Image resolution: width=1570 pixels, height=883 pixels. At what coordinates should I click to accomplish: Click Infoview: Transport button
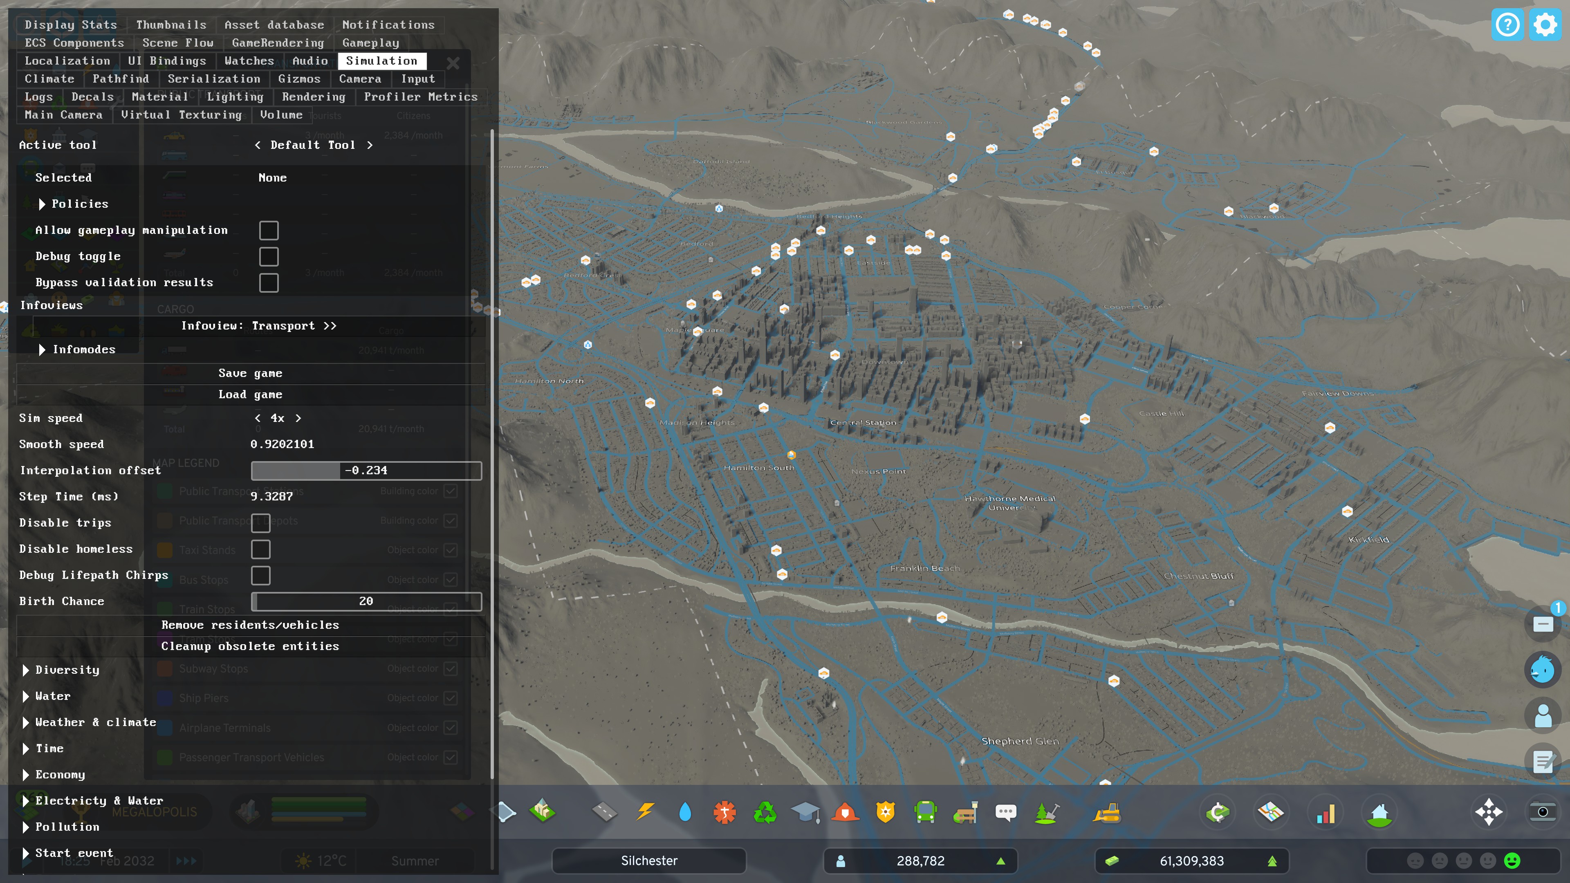[259, 326]
